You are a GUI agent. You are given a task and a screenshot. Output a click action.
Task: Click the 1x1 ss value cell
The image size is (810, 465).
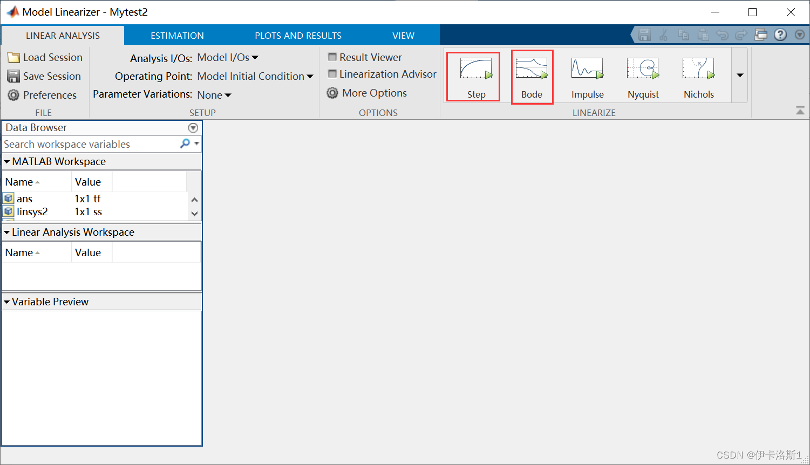[89, 211]
